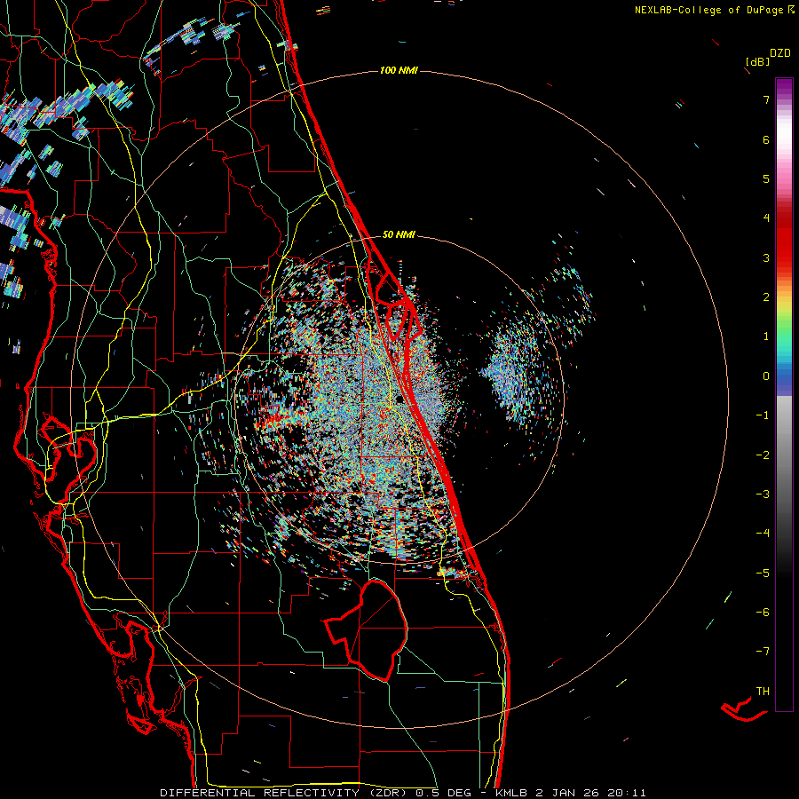Click the 100 NMI range ring label
Screen dimensions: 799x799
399,70
